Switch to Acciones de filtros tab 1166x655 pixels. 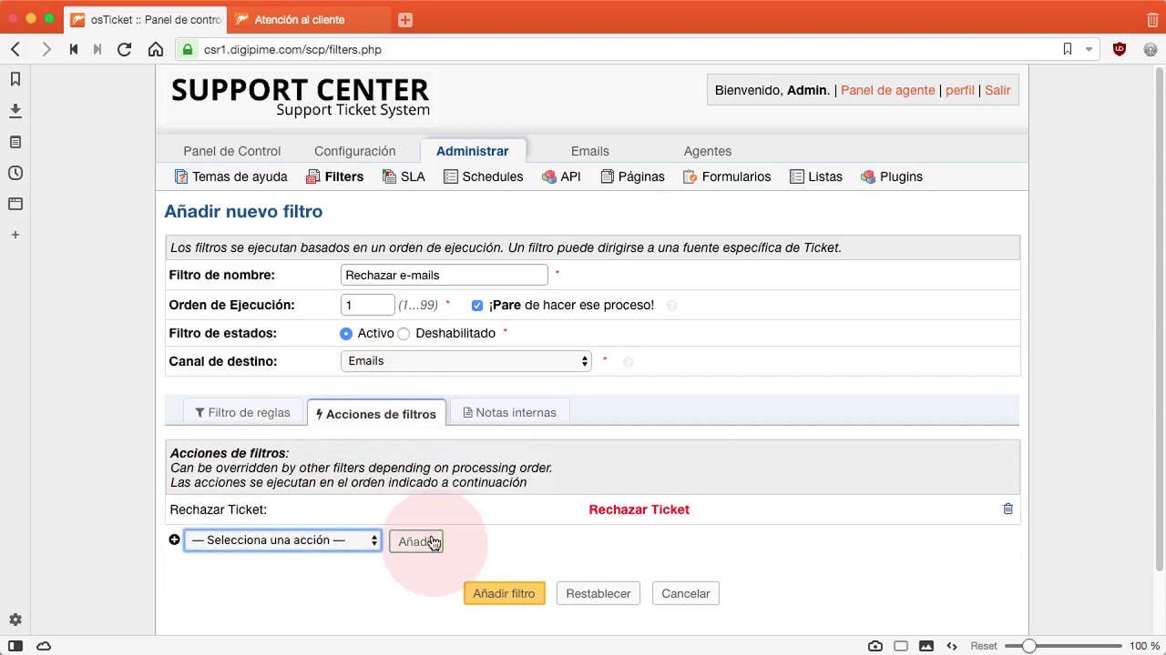point(376,414)
